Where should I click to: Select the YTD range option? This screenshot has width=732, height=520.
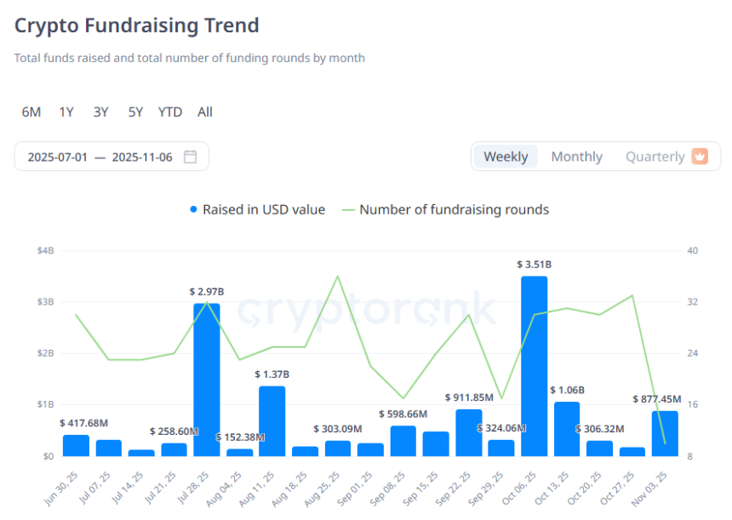click(x=170, y=112)
